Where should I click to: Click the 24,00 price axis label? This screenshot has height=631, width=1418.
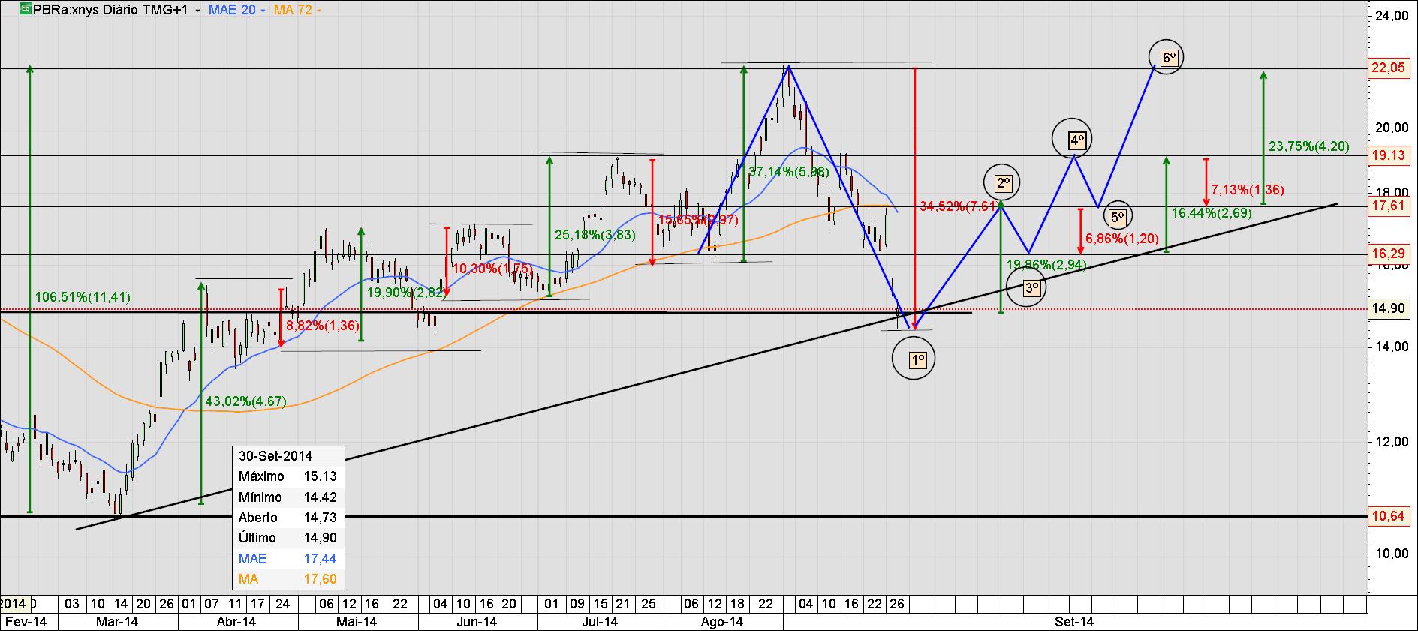1391,16
